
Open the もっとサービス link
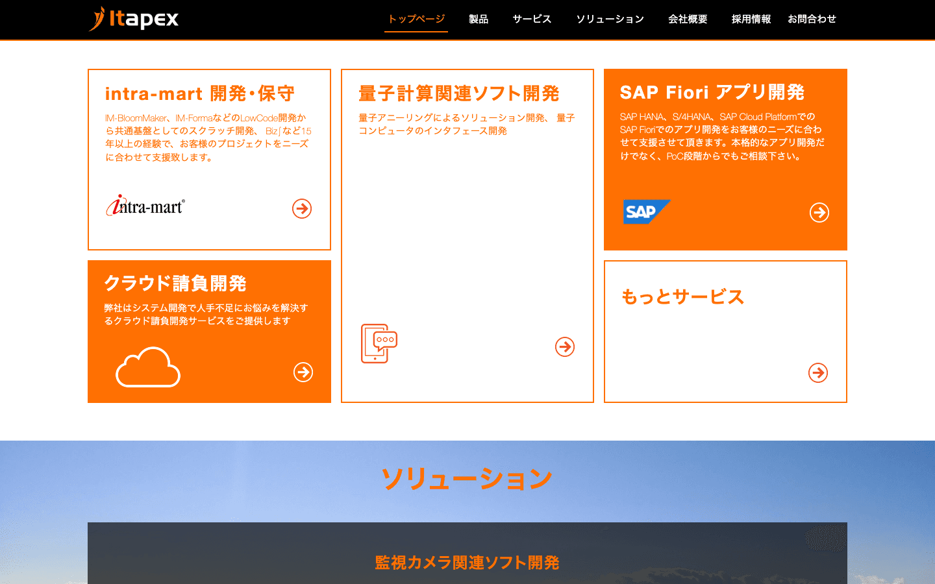[682, 297]
